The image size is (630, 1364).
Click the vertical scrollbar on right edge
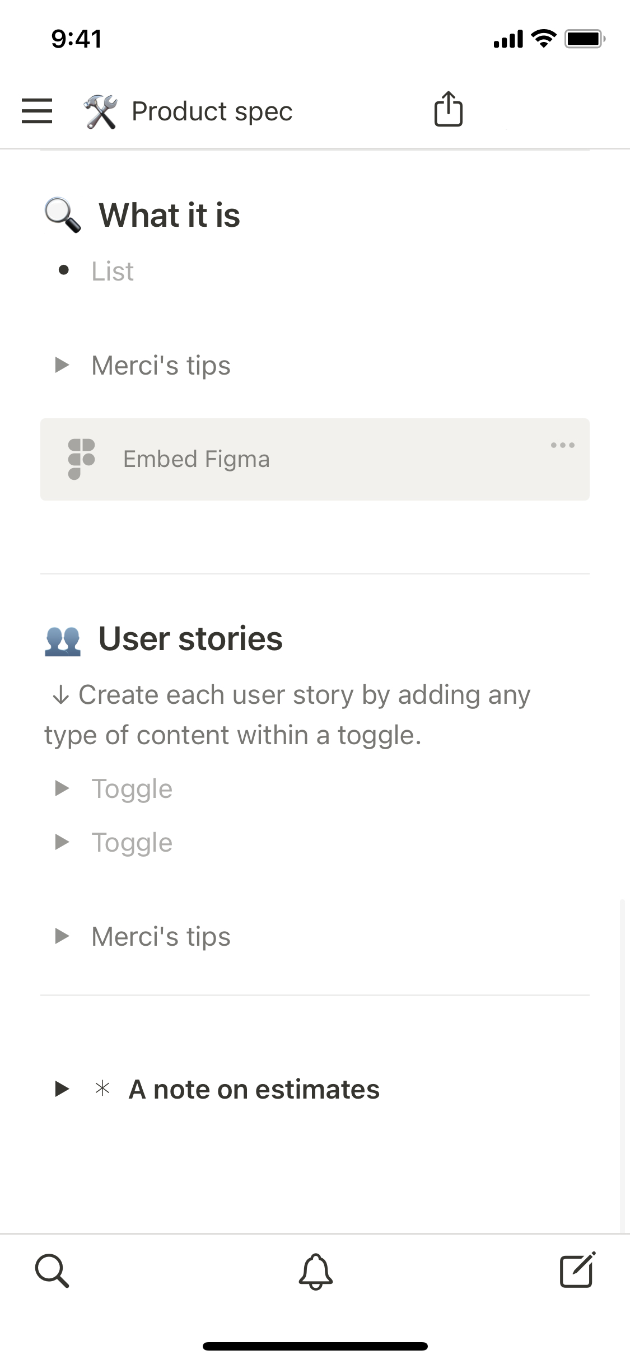click(622, 1064)
